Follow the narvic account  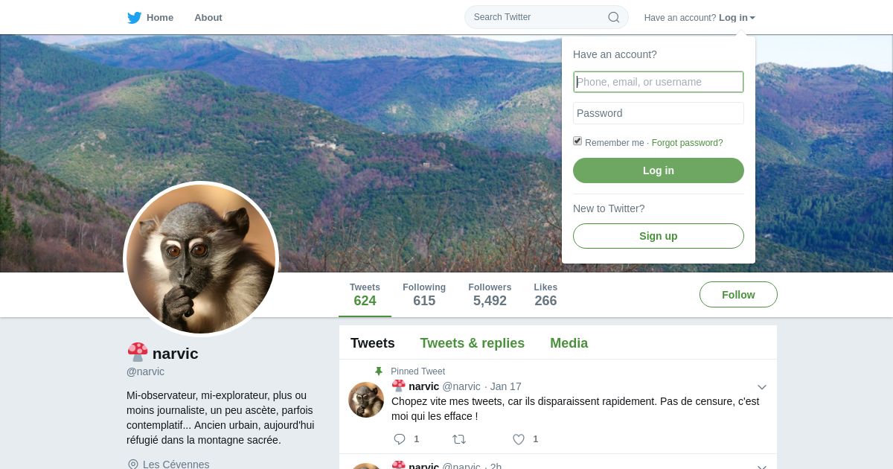point(738,295)
